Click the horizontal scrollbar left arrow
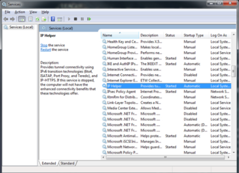The image size is (239, 173). 103,157
